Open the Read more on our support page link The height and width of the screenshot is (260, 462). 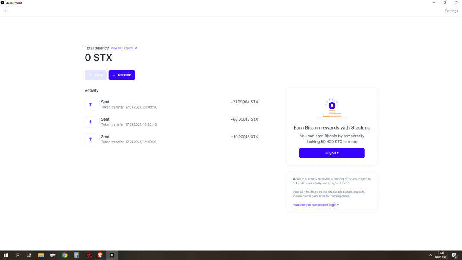315,205
